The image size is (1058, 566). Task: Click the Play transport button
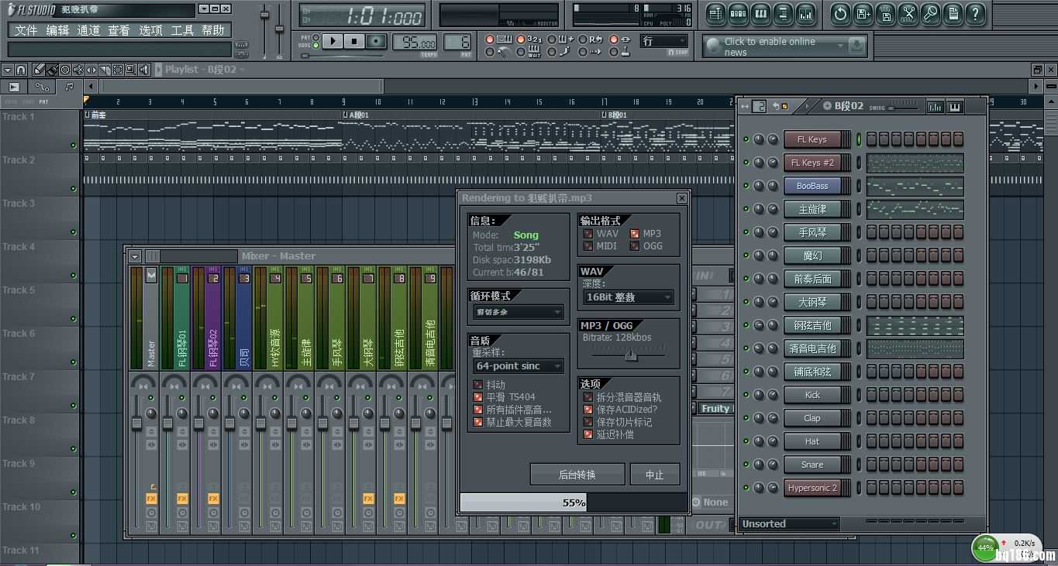click(x=333, y=41)
